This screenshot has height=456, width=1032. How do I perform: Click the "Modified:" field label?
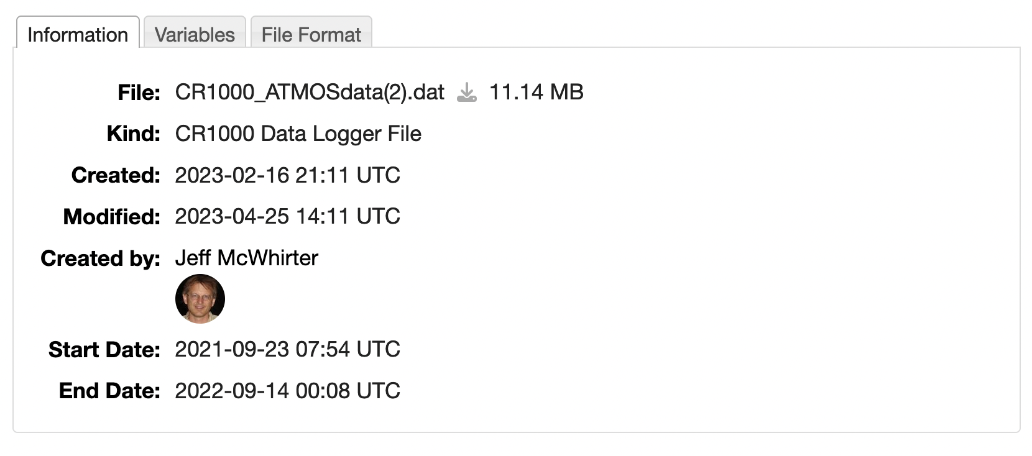coord(111,217)
